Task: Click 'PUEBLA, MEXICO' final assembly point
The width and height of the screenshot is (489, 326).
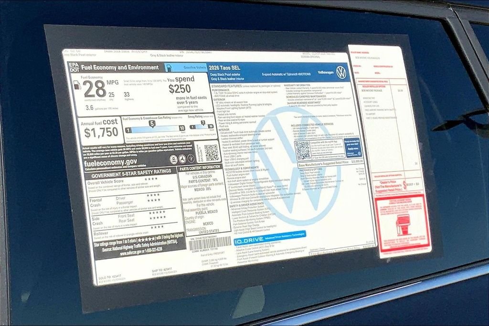Action: 206,212
